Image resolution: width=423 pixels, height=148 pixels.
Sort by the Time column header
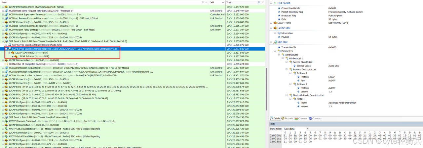pos(229,2)
